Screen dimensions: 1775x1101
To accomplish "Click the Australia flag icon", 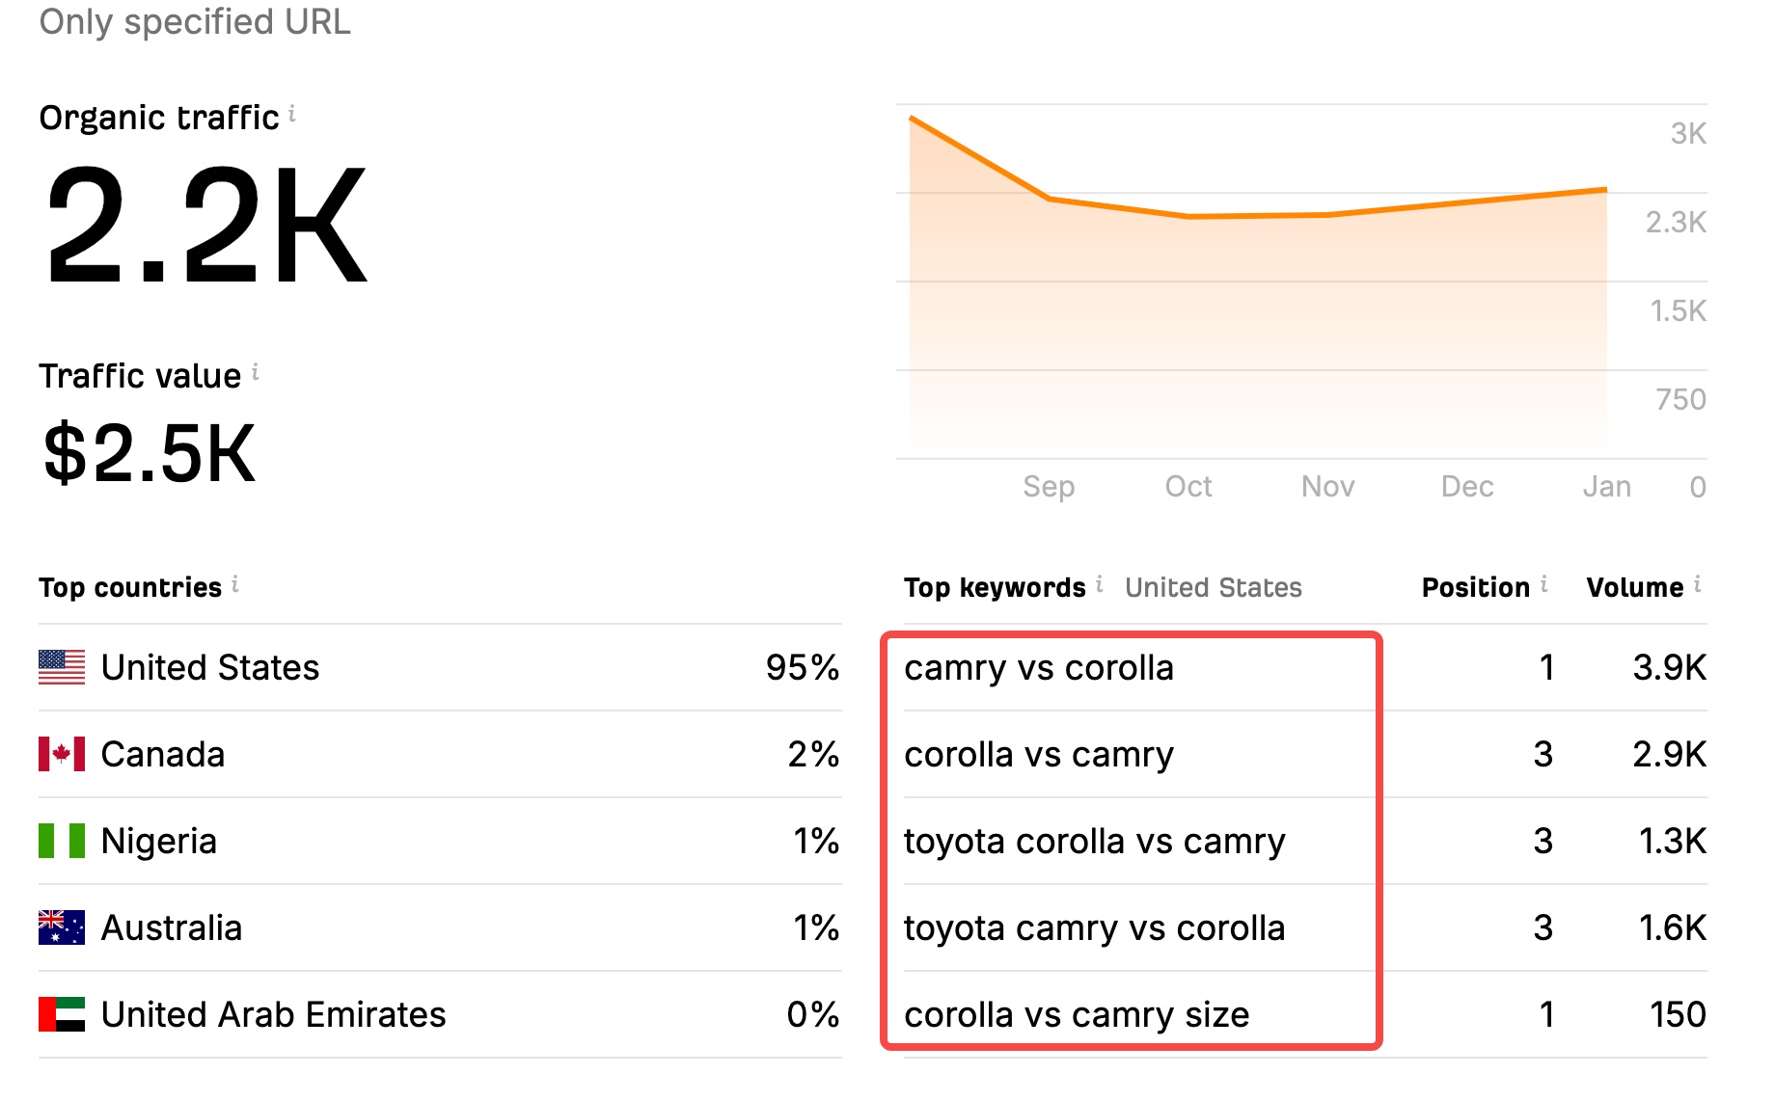I will (x=62, y=927).
